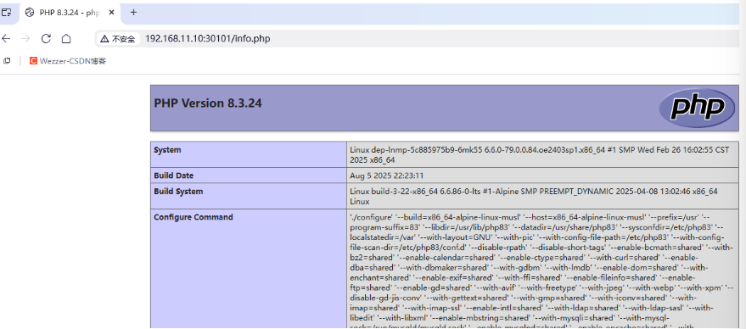Open the Wezzer-CSDN博客 bookmark

click(x=68, y=61)
